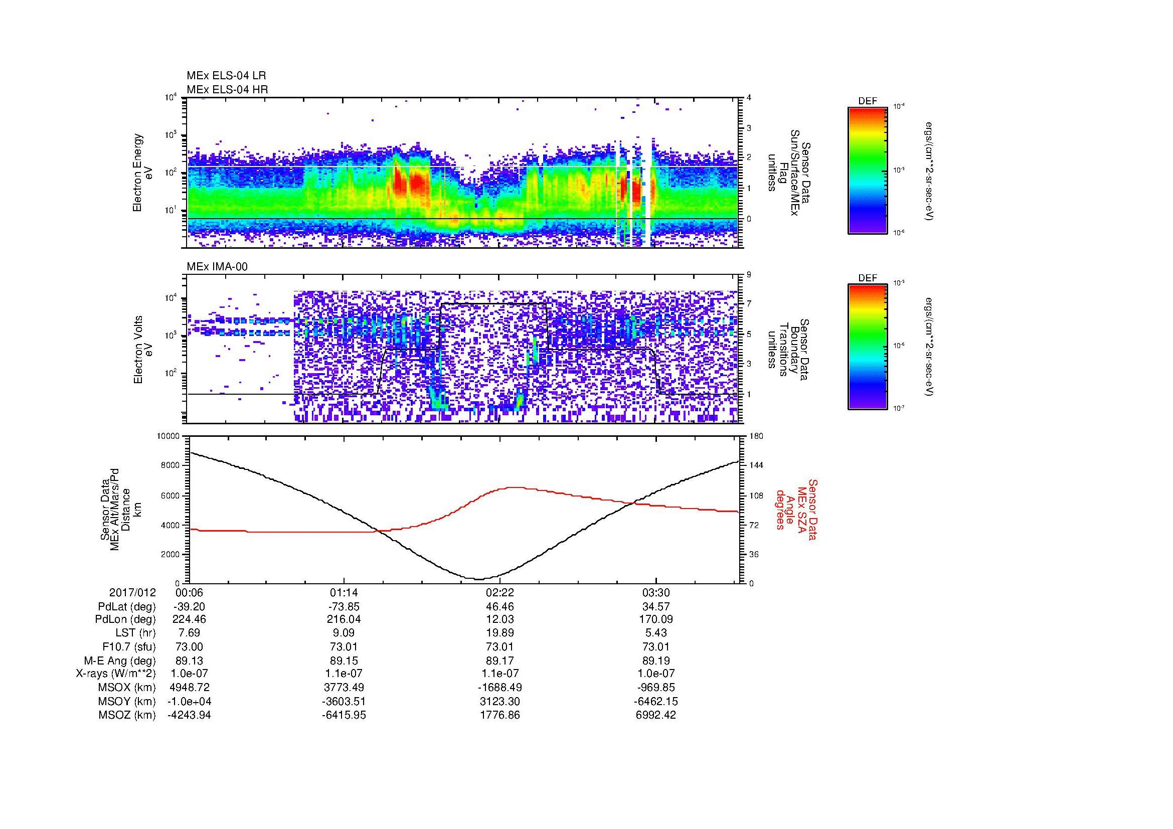Click MSOY value '3123.30'
The width and height of the screenshot is (1173, 829).
(x=499, y=701)
